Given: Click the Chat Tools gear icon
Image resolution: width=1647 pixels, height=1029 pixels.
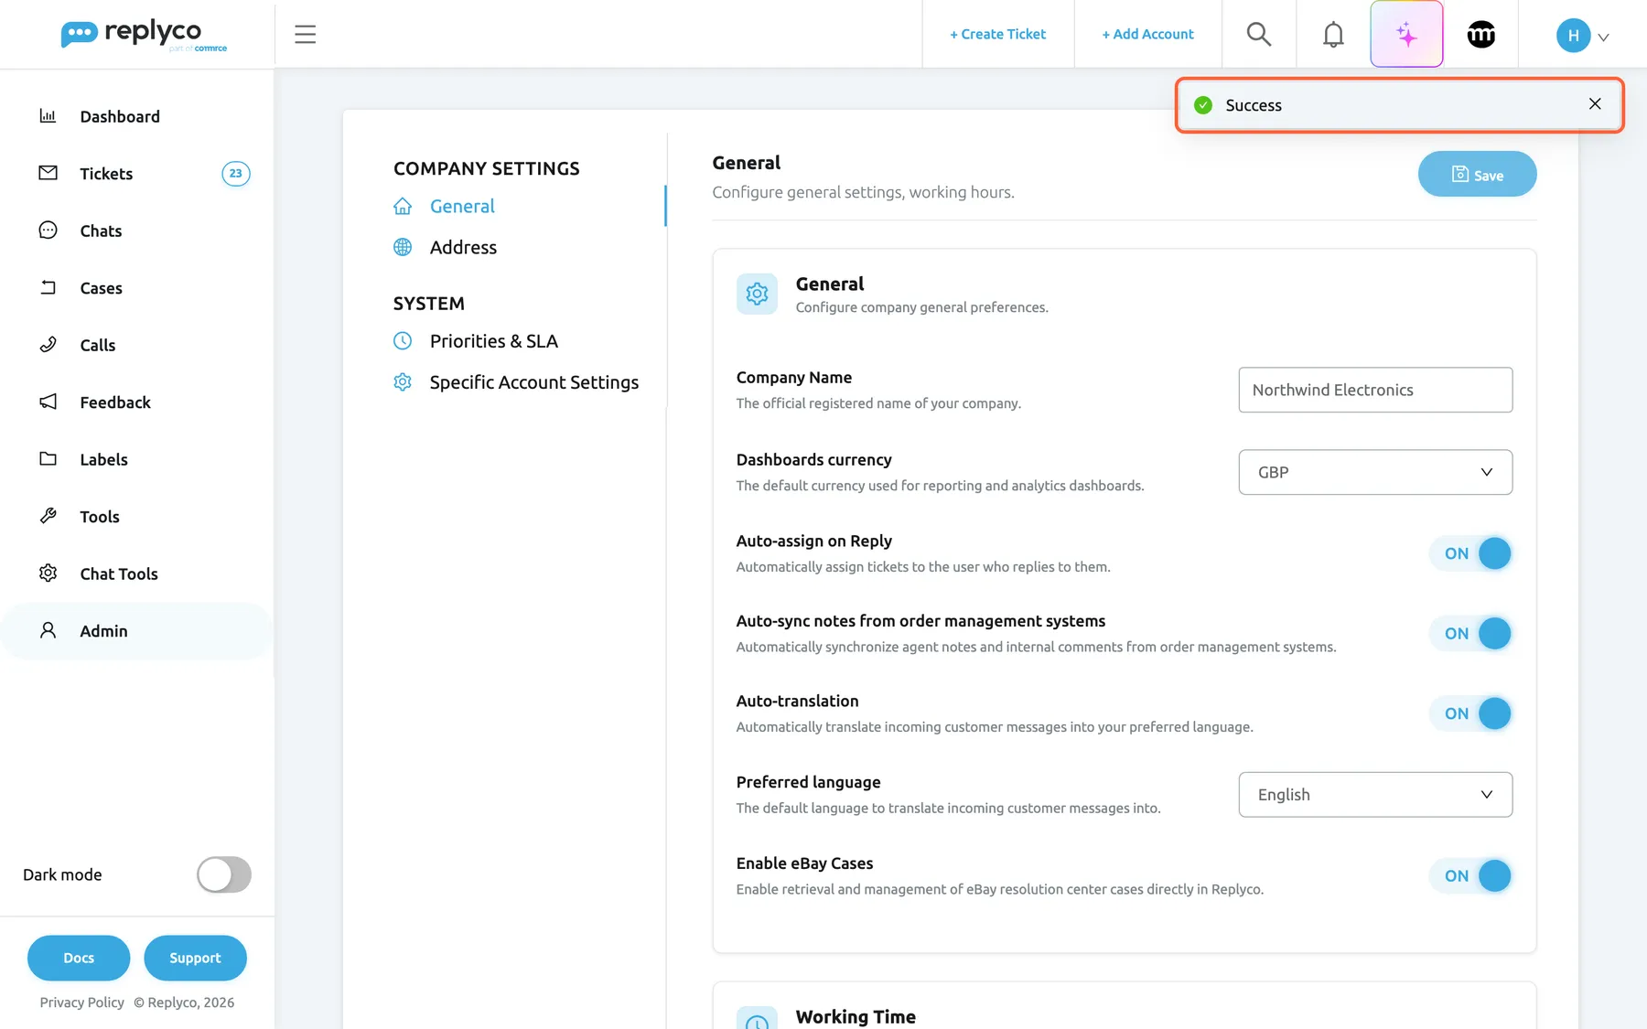Looking at the screenshot, I should point(48,573).
